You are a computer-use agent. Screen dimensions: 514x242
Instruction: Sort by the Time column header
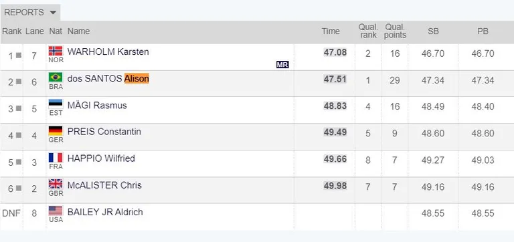pos(331,31)
